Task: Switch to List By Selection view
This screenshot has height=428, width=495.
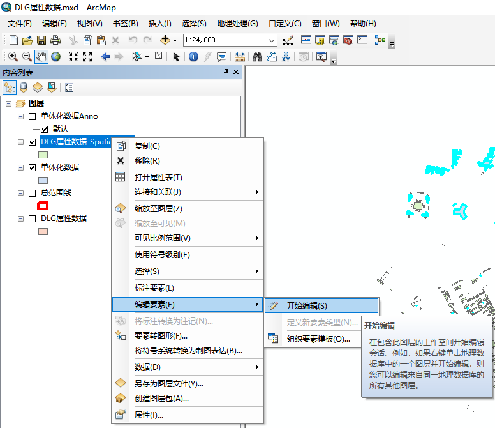Action: point(52,88)
